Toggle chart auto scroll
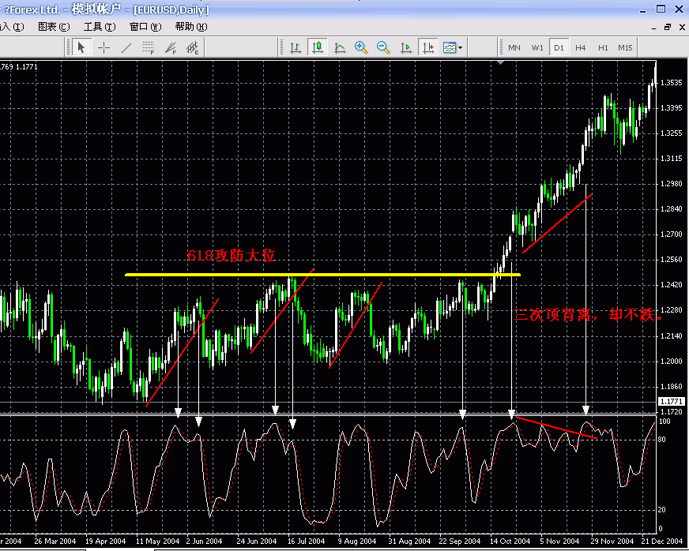689x551 pixels. 405,47
